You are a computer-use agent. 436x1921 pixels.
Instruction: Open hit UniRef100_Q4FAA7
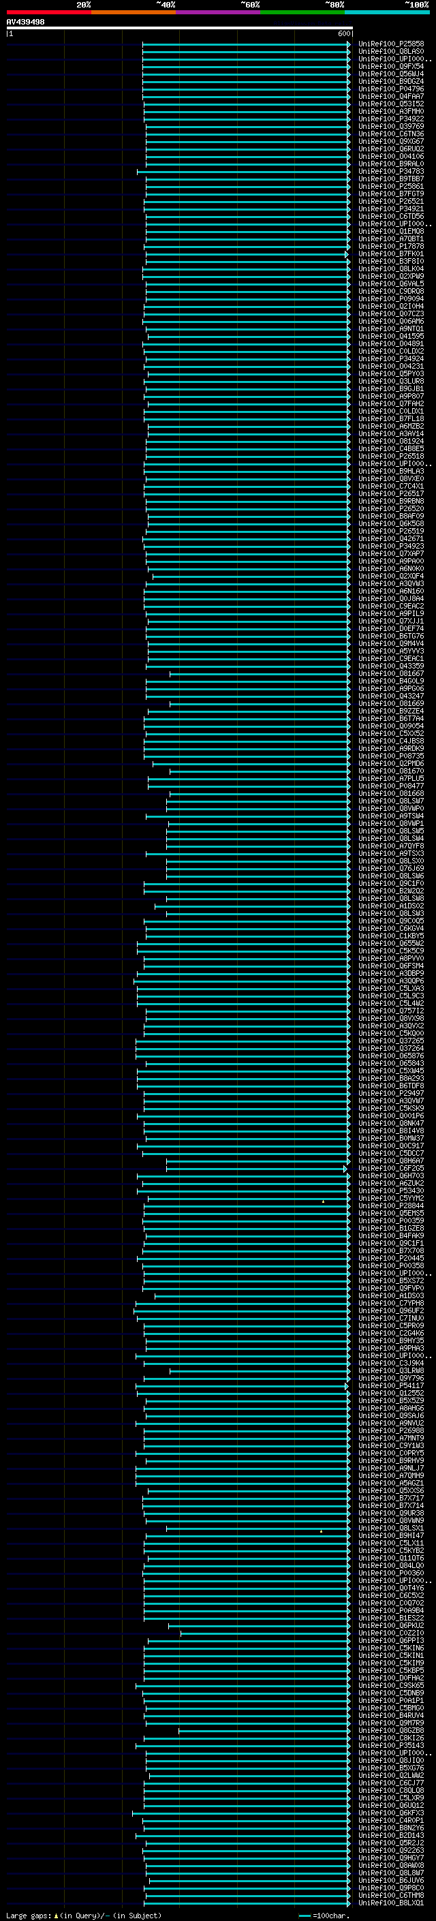point(390,96)
